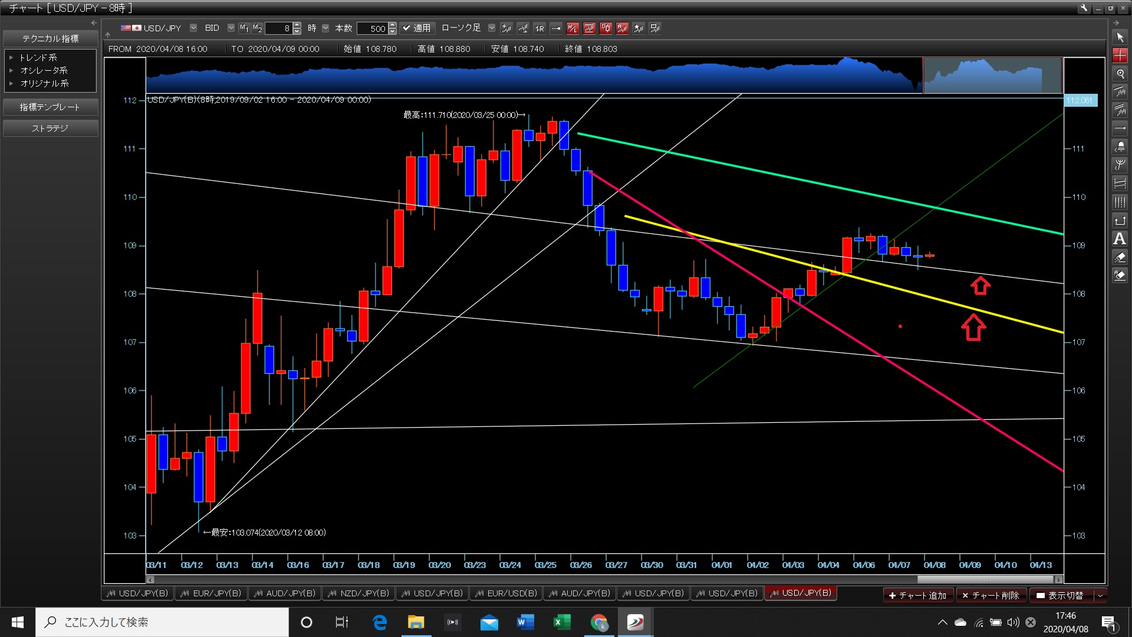Viewport: 1132px width, 637px height.
Task: Click the chart's horizontal scrollbar thumb
Action: pos(986,580)
